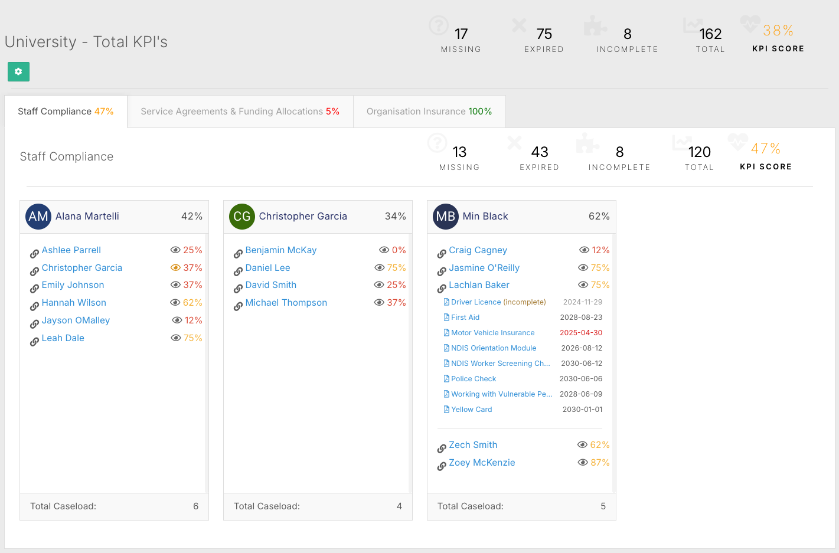The image size is (839, 553).
Task: Click the Min Black card heading
Action: 485,217
